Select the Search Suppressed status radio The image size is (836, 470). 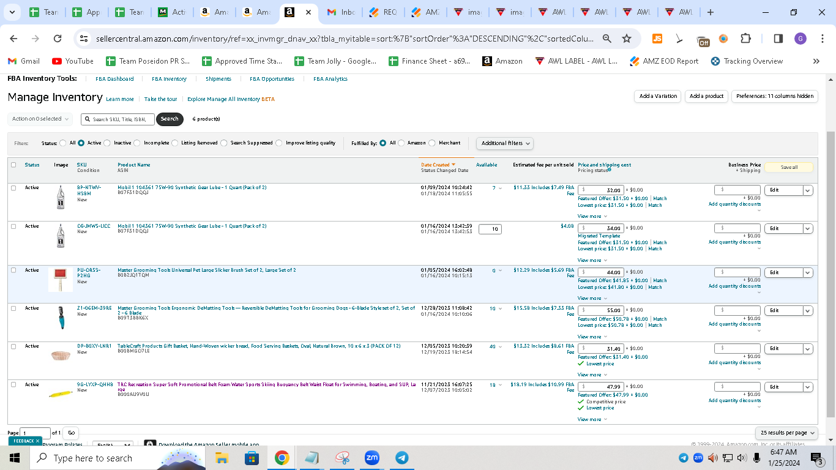pyautogui.click(x=224, y=143)
